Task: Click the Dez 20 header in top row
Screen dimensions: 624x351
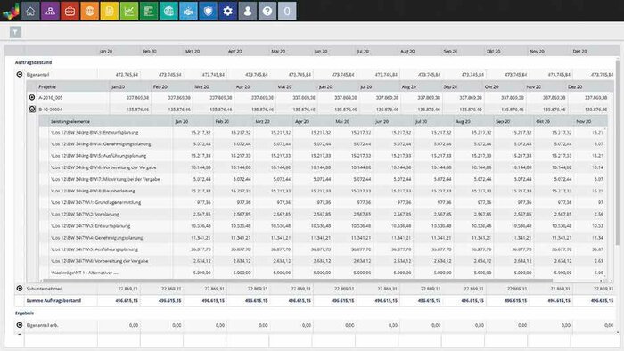Action: (x=579, y=52)
